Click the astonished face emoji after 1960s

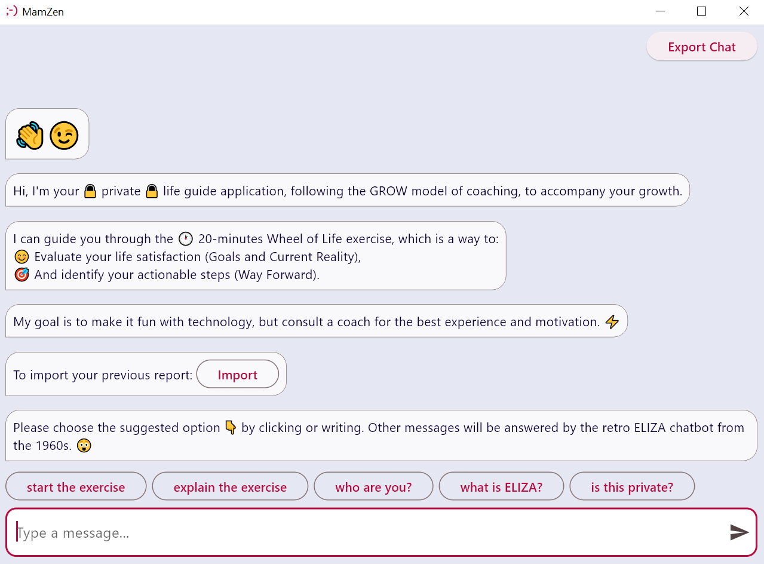pos(84,446)
